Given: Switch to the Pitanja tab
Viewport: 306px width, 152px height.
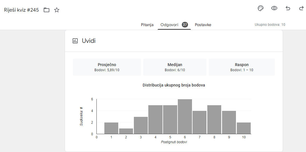Looking at the screenshot, I should (147, 25).
